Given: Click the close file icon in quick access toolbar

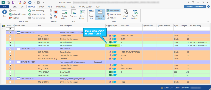Looking at the screenshot, I should click(24, 2).
